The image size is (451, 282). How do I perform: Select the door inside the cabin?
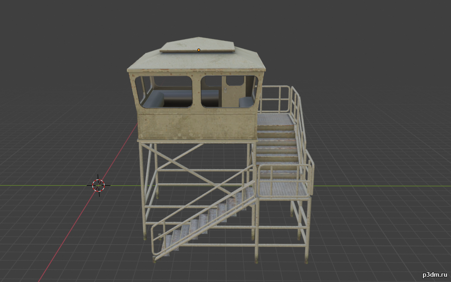233,91
